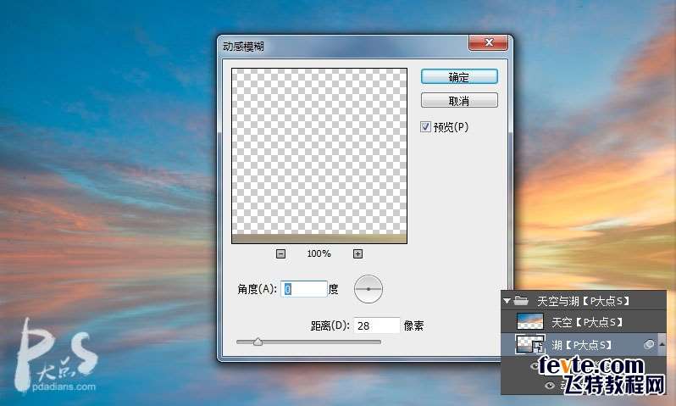Viewport: 676px width, 406px height.
Task: Click the smart filters icon on 湖 layer
Action: pyautogui.click(x=649, y=344)
